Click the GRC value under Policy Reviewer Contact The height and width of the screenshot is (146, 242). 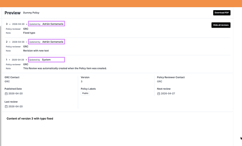pyautogui.click(x=160, y=82)
